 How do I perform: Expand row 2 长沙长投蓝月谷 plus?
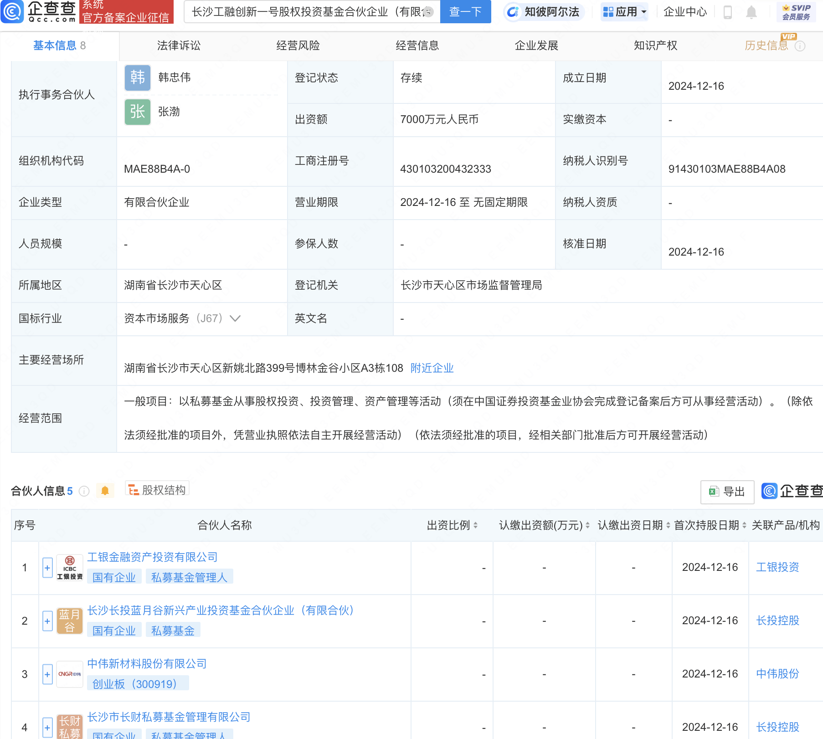47,621
